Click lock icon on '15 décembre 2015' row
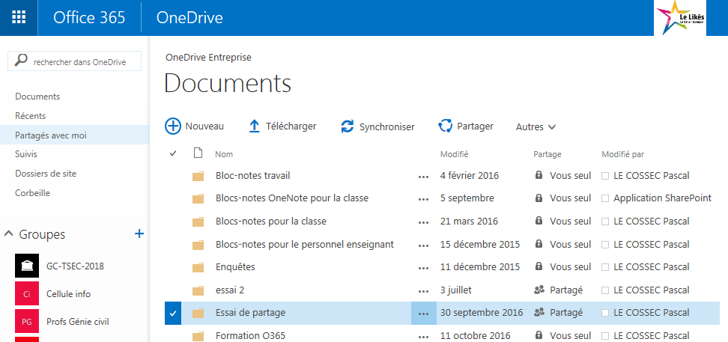This screenshot has width=728, height=342. pyautogui.click(x=539, y=244)
